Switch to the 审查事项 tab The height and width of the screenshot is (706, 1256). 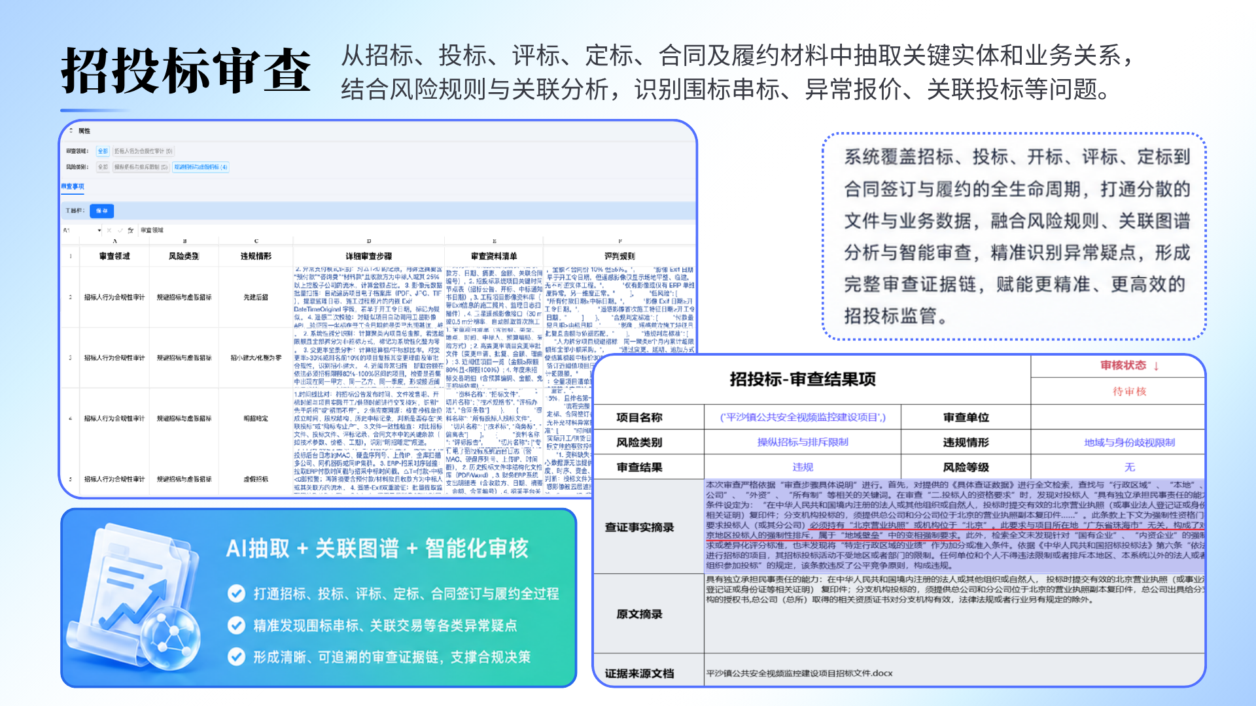73,187
